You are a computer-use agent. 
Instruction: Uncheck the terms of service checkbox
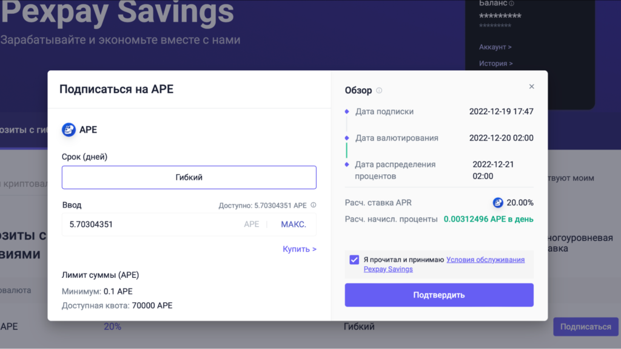pyautogui.click(x=354, y=259)
